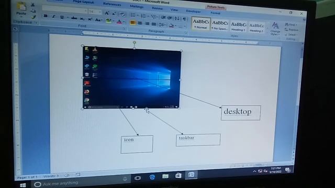Apply the red font color
Screen dimensions: 335x188
119,21
